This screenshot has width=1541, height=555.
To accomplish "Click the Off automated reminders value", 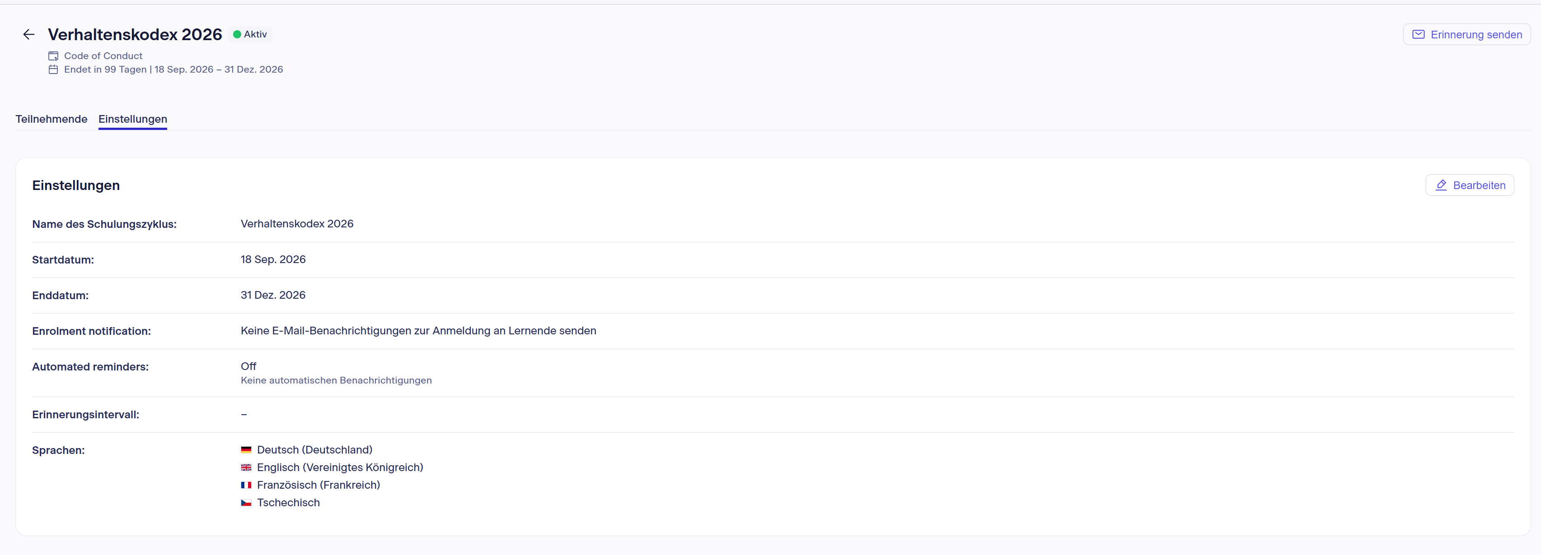I will coord(248,367).
